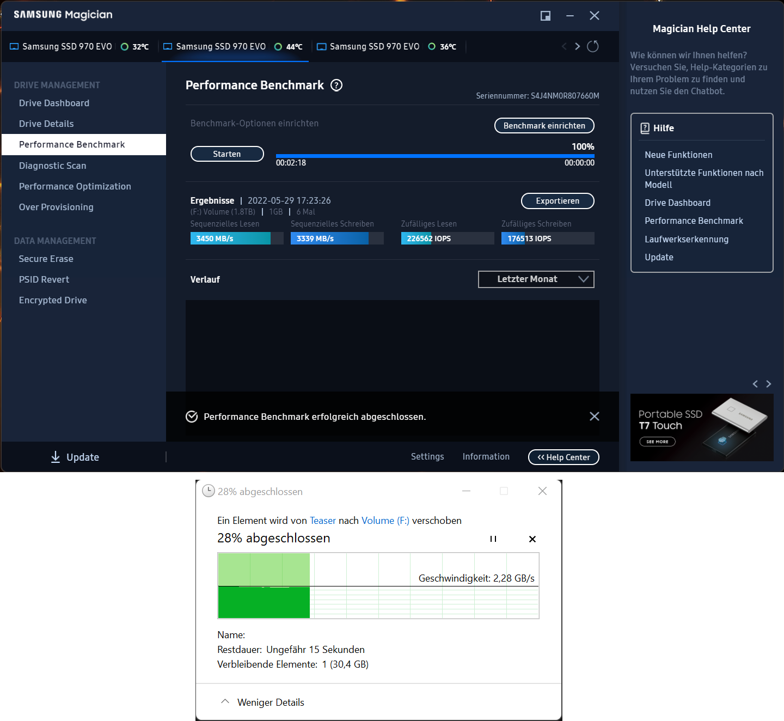This screenshot has height=721, width=784.
Task: Click the serial number S4J4NM0R807660M text
Action: [x=565, y=96]
